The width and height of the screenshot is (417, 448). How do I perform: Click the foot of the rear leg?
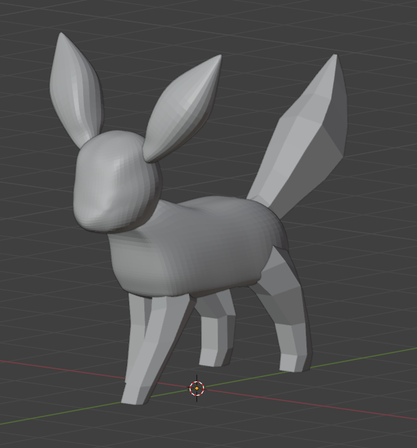pos(294,363)
